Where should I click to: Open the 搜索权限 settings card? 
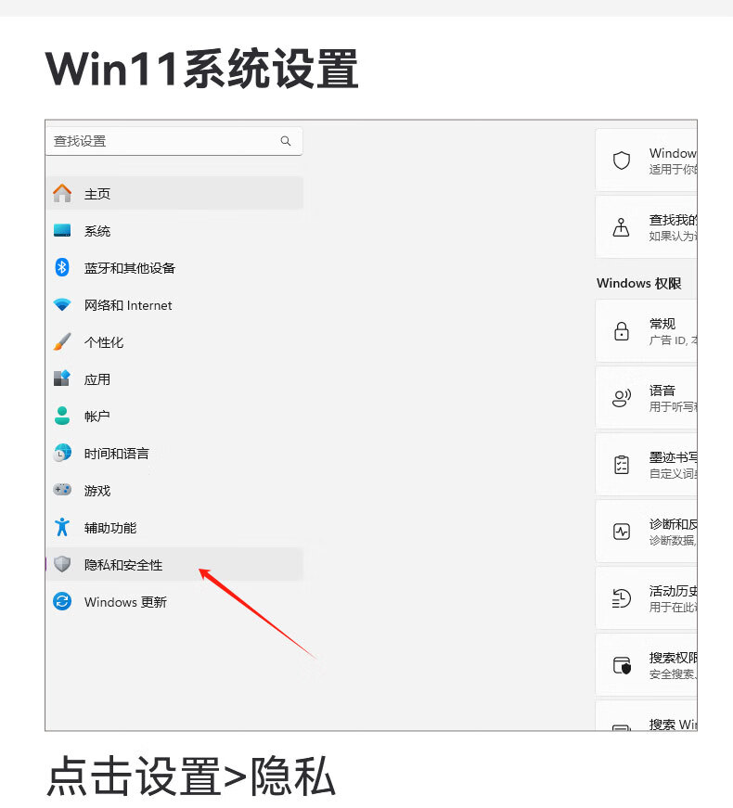click(647, 665)
